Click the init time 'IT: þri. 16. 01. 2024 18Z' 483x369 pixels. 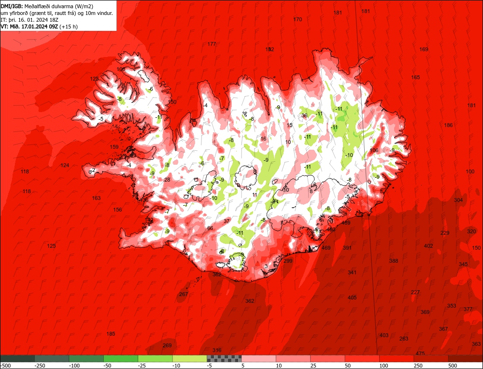tap(29, 20)
